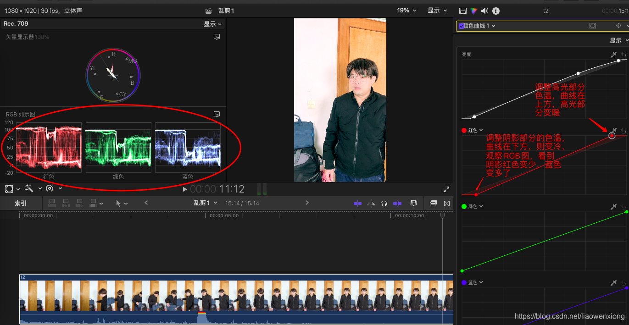629x325 pixels.
Task: Open the color inspector tab
Action: pos(473,11)
